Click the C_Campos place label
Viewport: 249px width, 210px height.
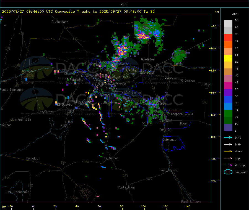188,81
